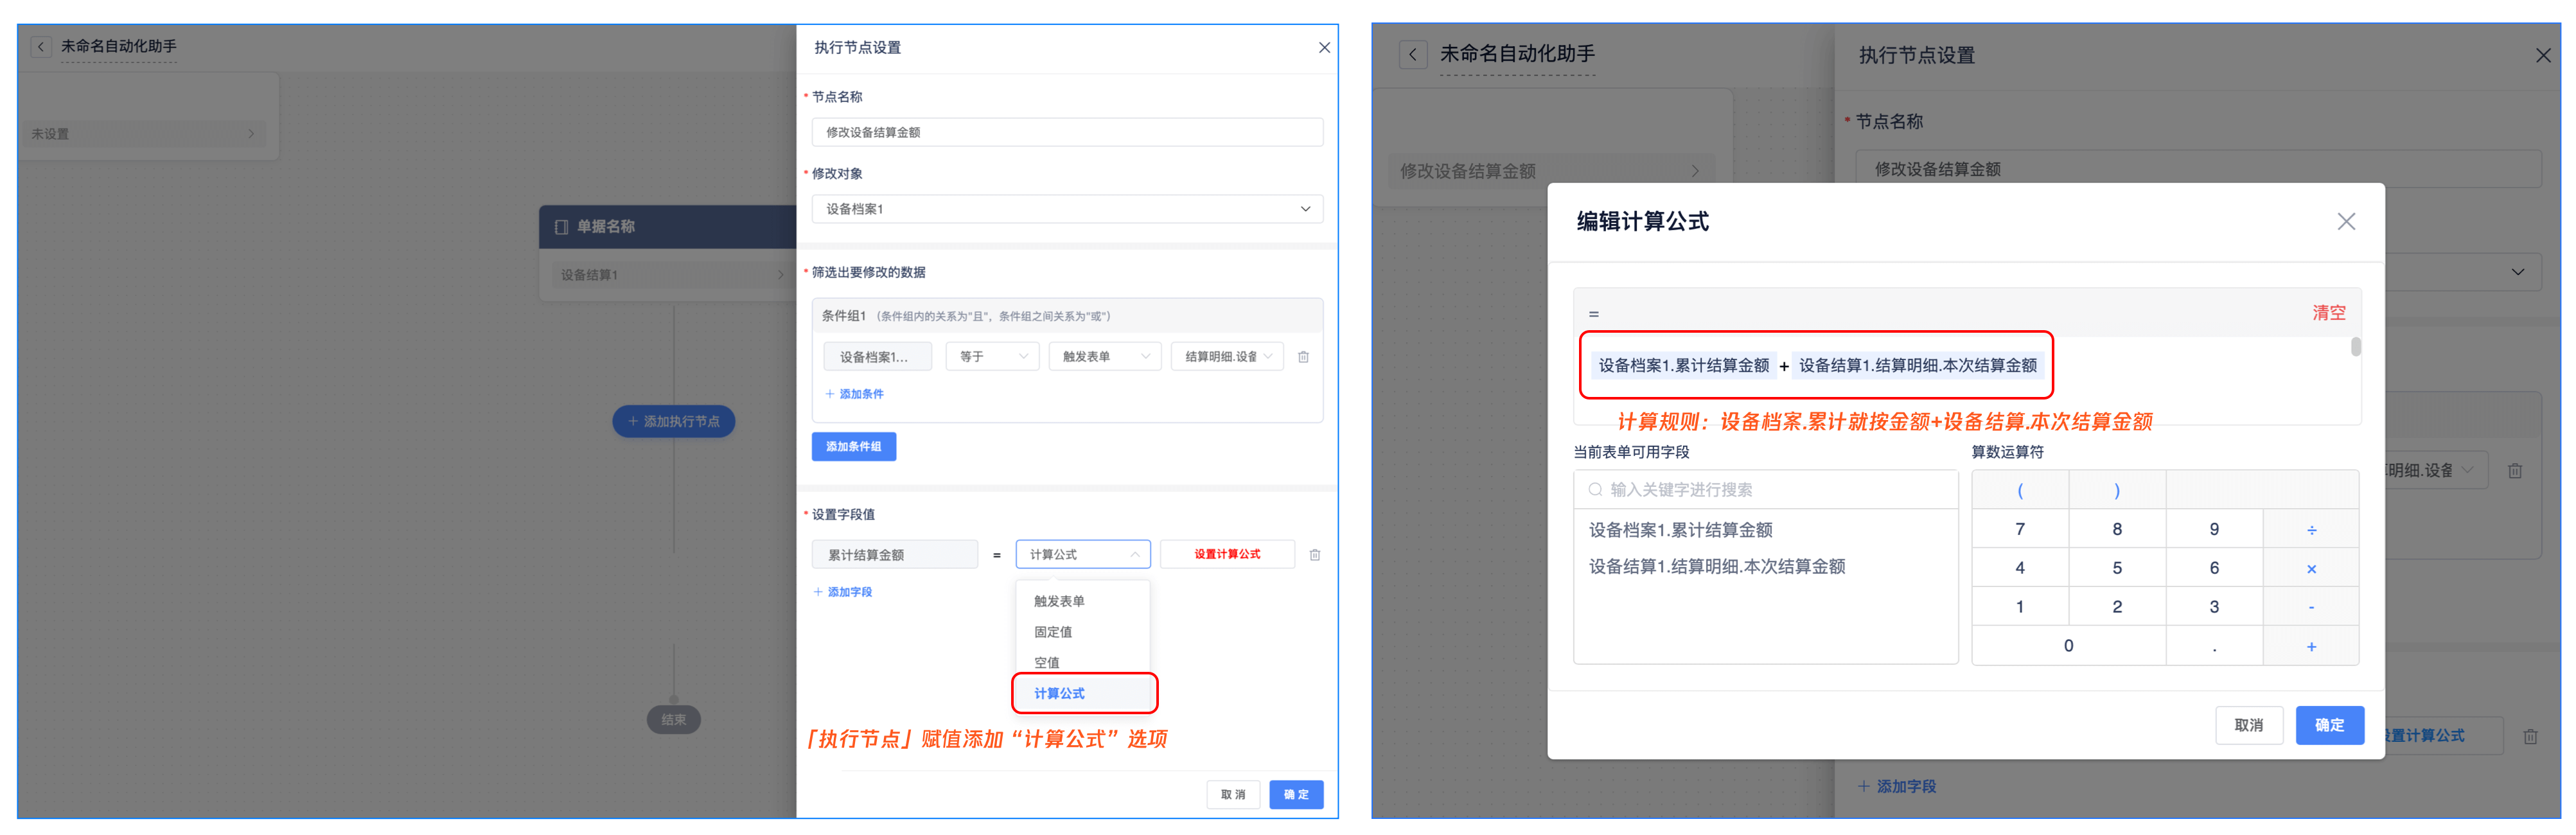The width and height of the screenshot is (2576, 835).
Task: Click the multiplication operator key
Action: pos(2311,569)
